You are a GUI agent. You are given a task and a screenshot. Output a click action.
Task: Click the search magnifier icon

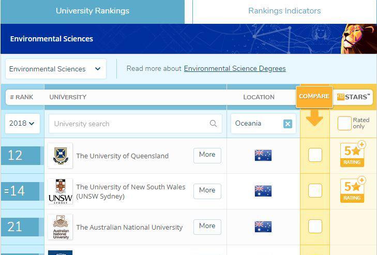coord(213,124)
